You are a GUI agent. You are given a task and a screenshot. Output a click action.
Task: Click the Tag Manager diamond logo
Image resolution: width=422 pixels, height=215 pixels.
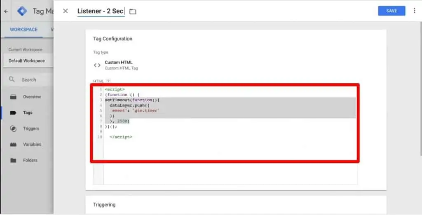pyautogui.click(x=22, y=11)
